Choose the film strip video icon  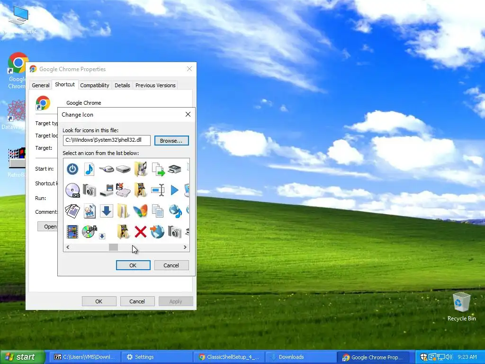72,232
